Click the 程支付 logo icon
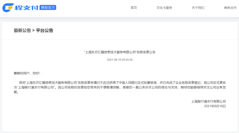Image resolution: width=239 pixels, height=133 pixels. (8, 8)
